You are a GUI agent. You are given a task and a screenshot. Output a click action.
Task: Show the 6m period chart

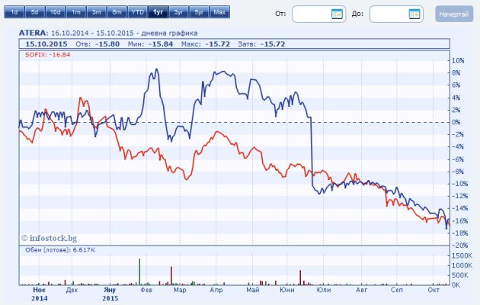coord(117,12)
